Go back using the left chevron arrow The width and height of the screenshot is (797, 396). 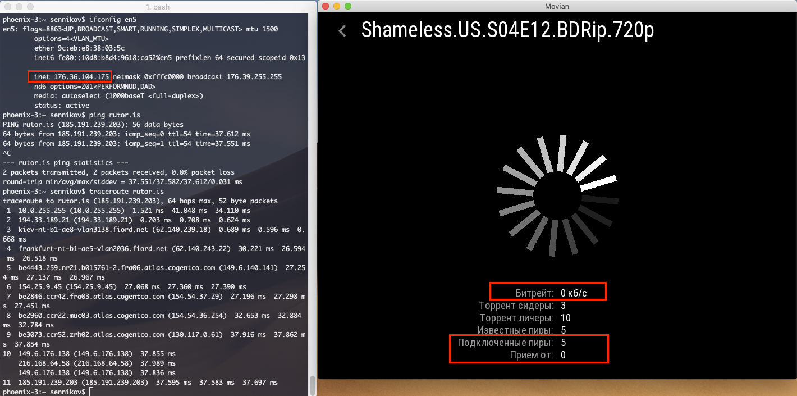pos(342,31)
